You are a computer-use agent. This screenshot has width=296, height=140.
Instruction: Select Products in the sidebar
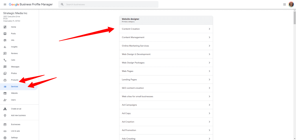click(15, 80)
